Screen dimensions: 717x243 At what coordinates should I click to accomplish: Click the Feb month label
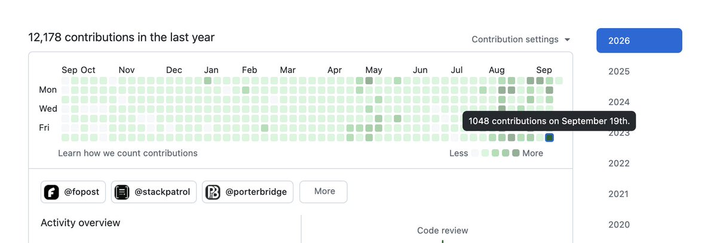(x=249, y=70)
